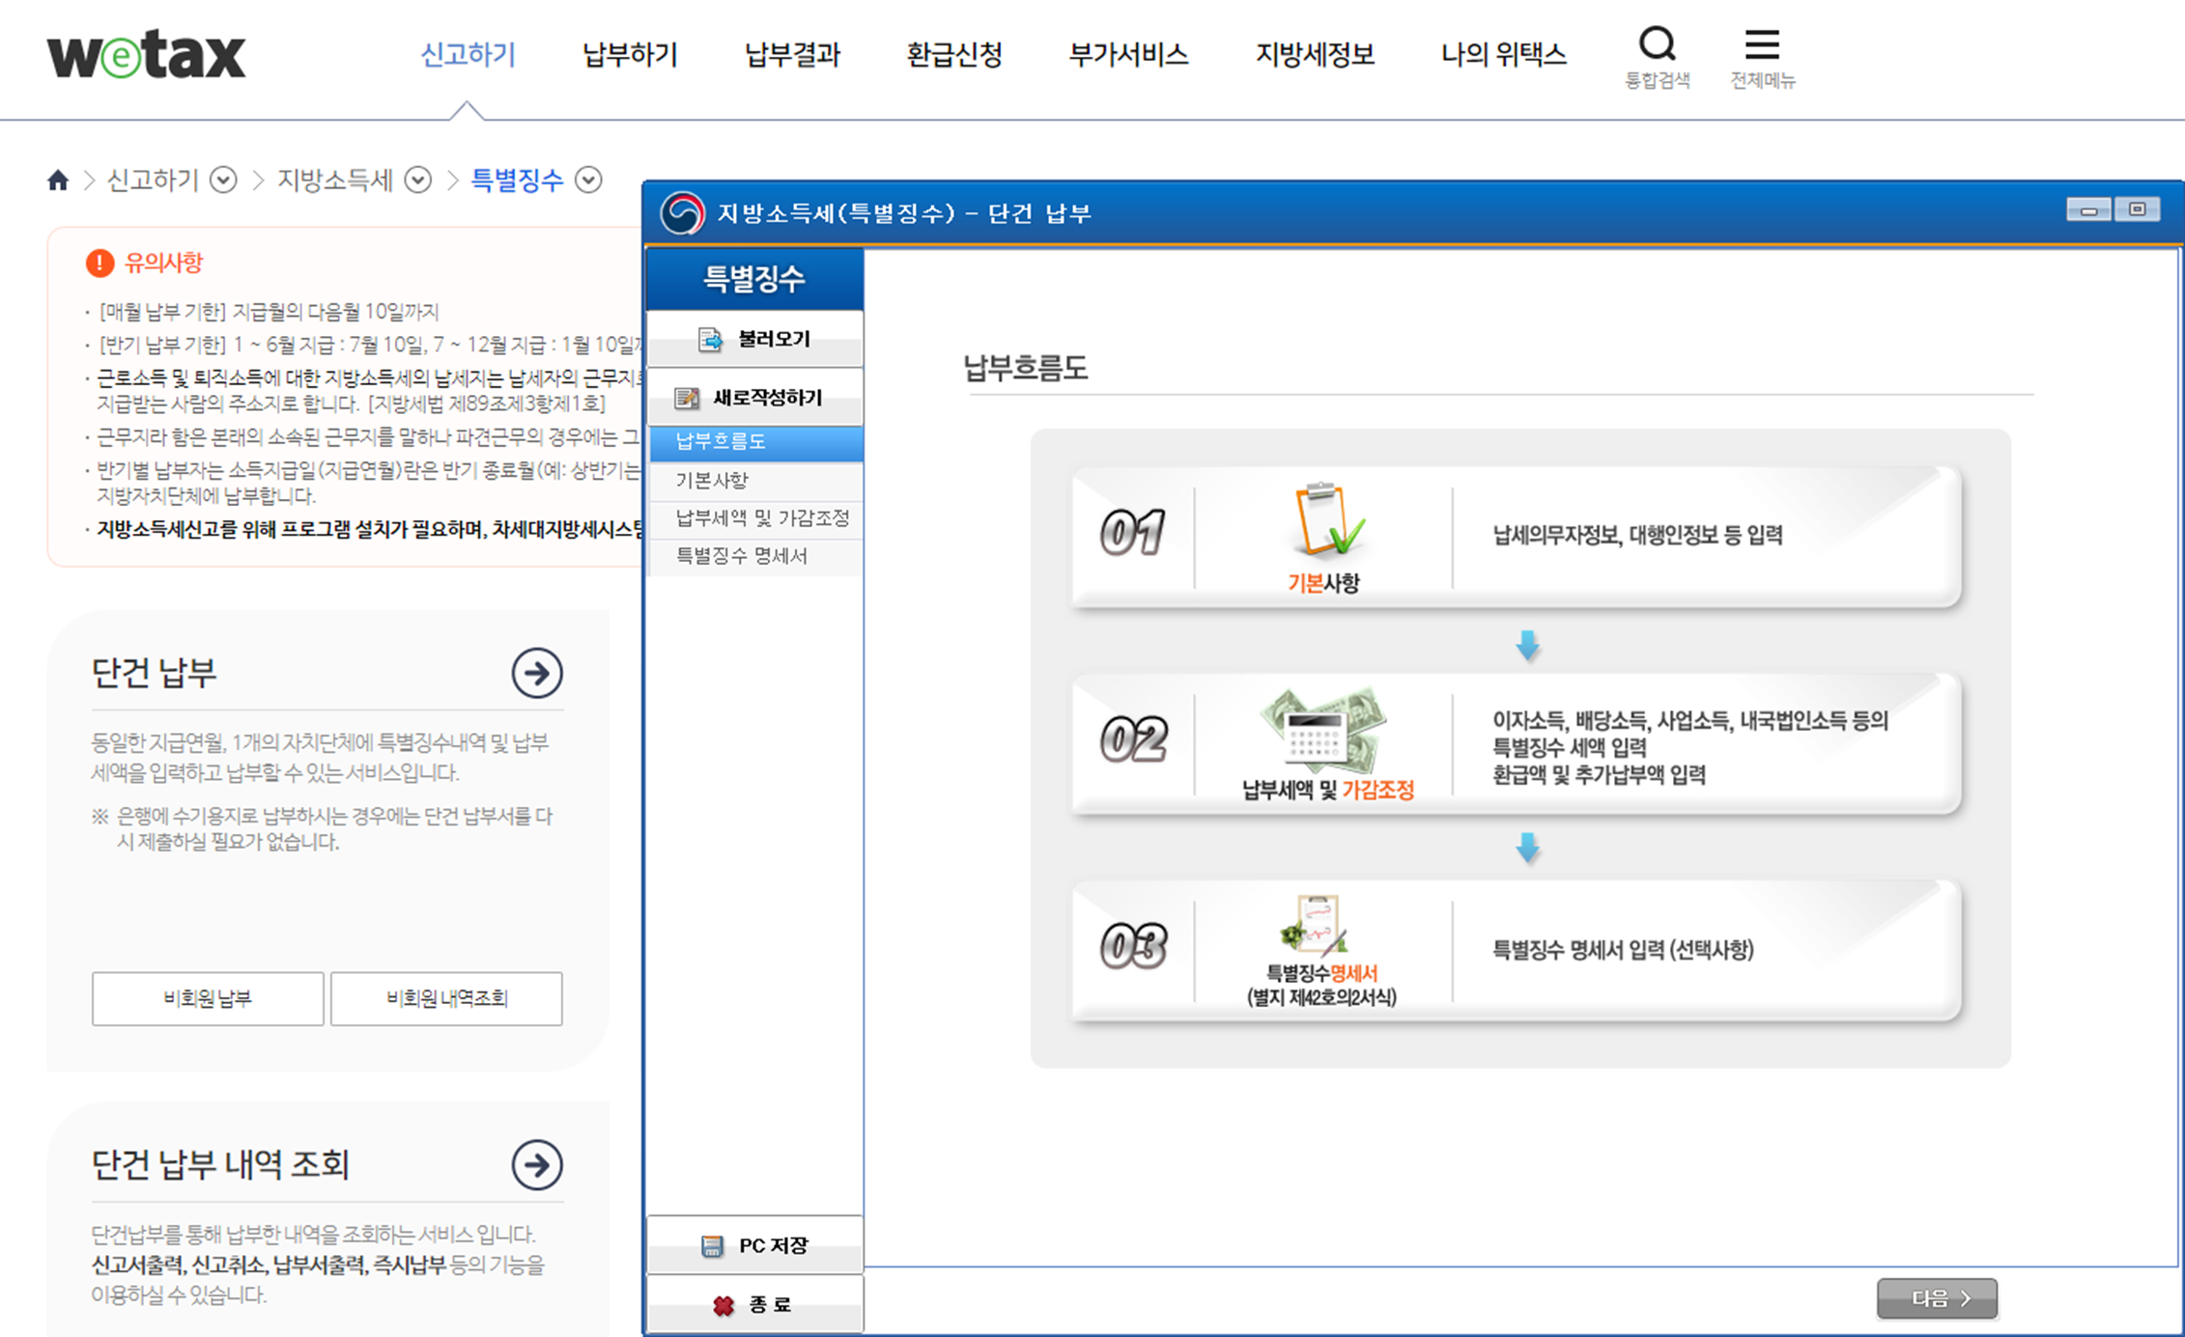Screen dimensions: 2185x1337
Task: Expand the 지방소득세 breadcrumb dropdown
Action: (417, 181)
